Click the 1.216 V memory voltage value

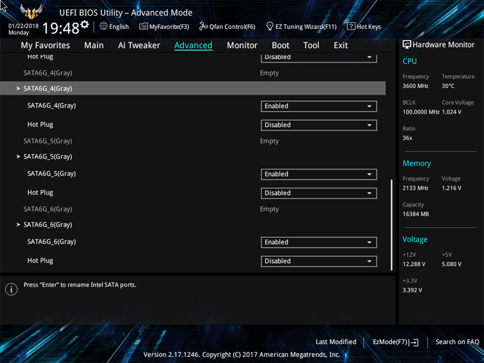(x=452, y=188)
